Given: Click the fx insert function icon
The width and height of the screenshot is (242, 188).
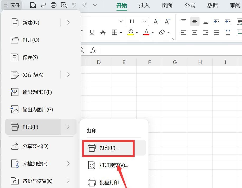Looking at the screenshot, I should point(93,50).
